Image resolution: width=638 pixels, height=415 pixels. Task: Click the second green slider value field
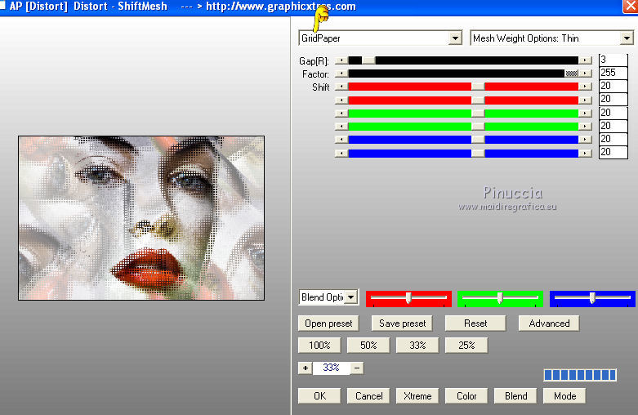click(x=613, y=126)
